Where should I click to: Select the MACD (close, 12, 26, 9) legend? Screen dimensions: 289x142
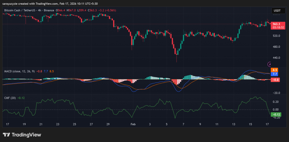coord(19,71)
